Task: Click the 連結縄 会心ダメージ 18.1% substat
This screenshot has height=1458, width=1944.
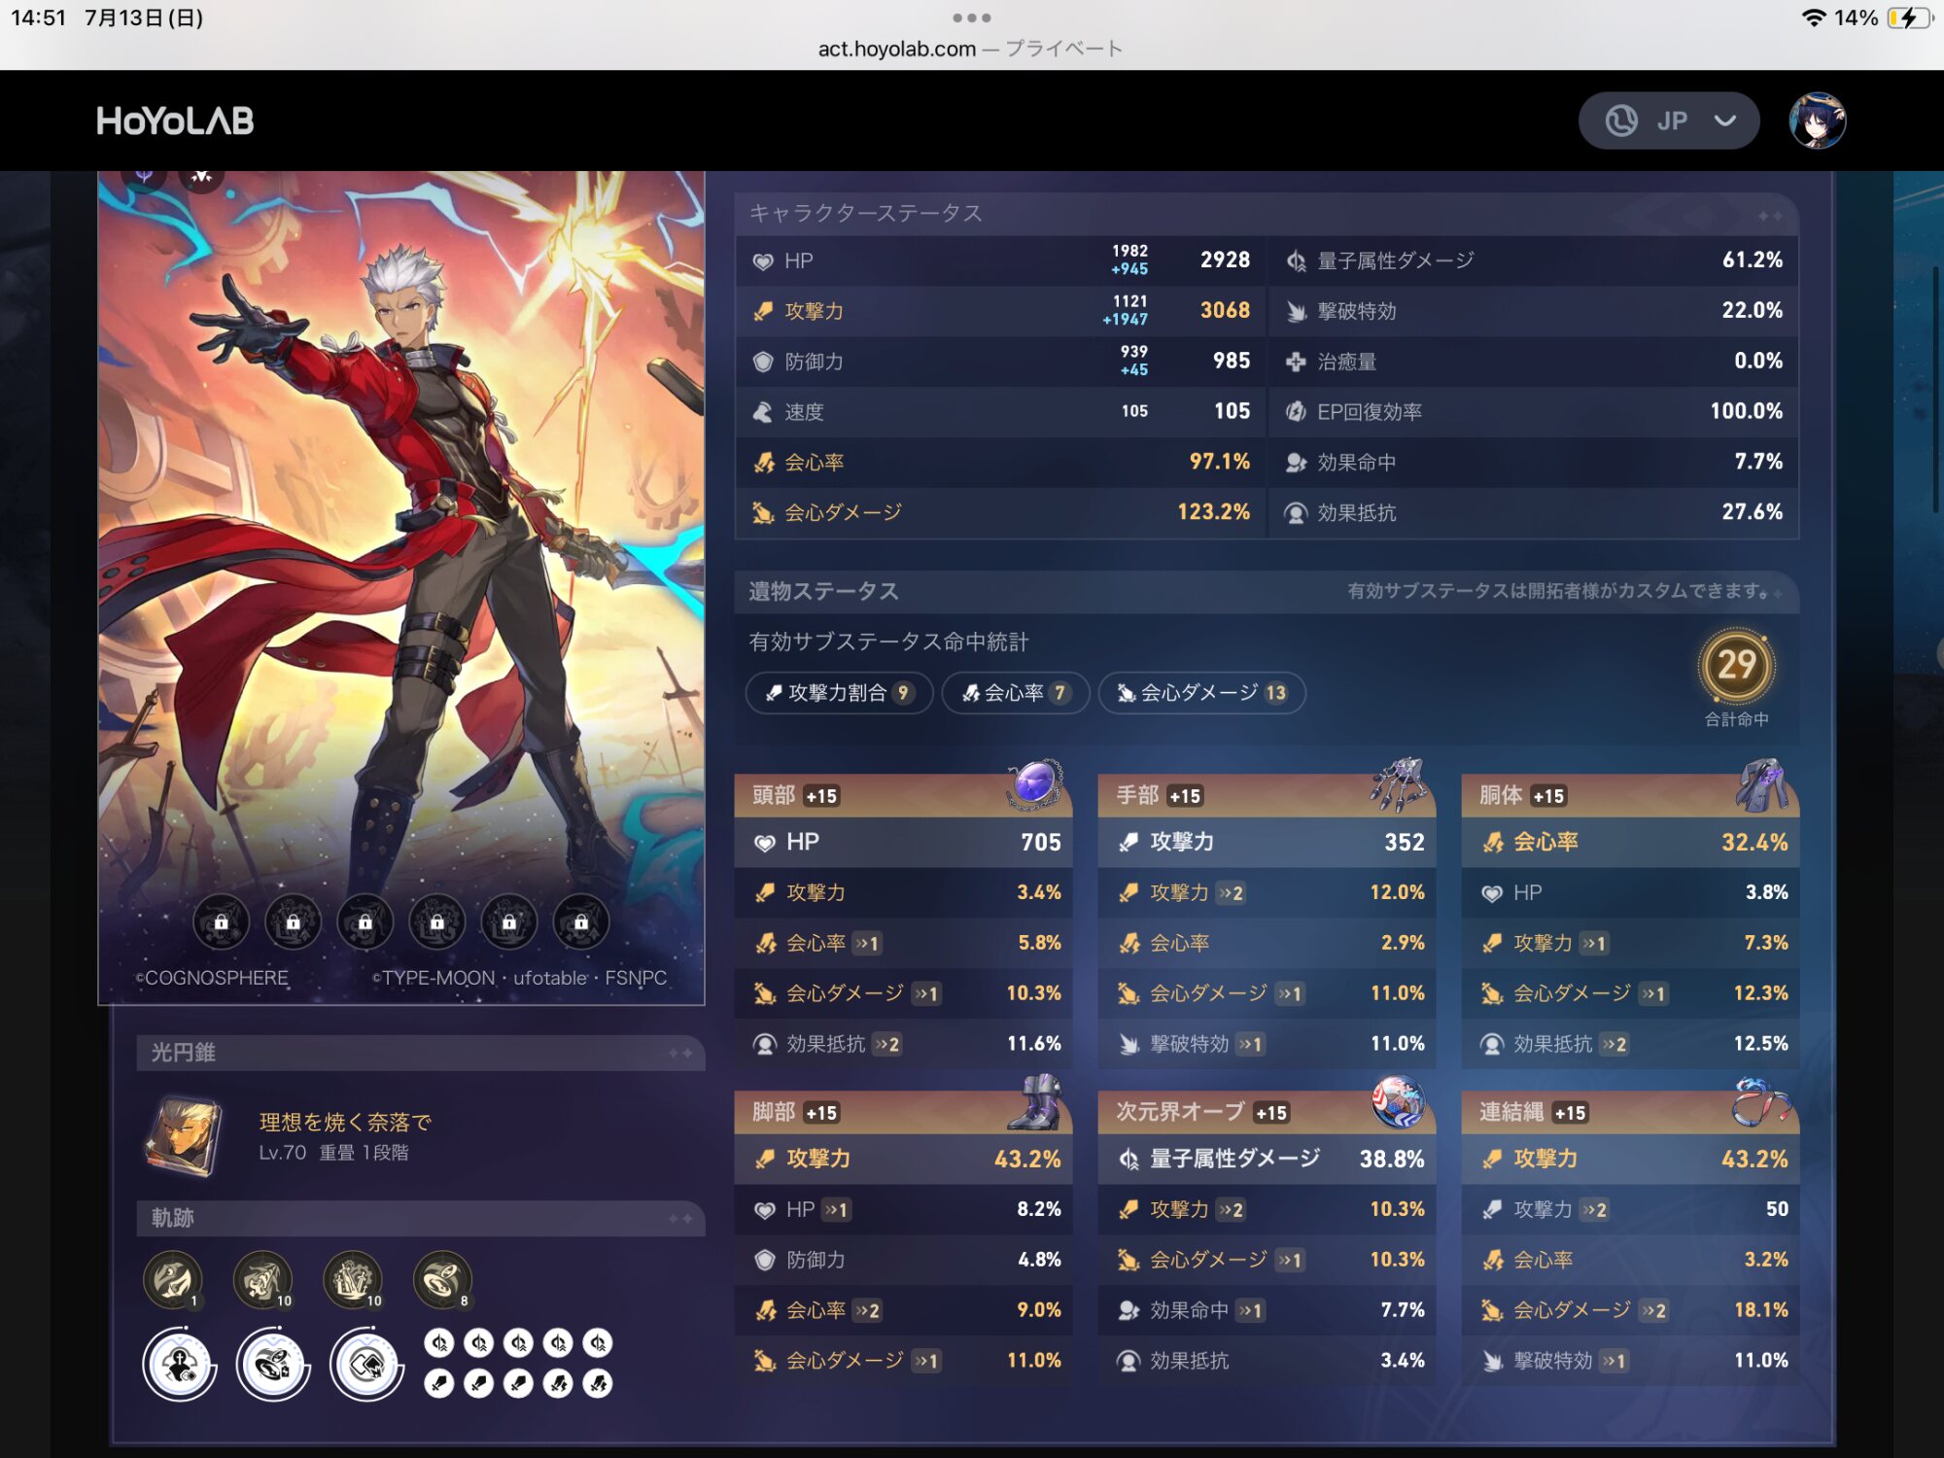Action: [x=1631, y=1310]
